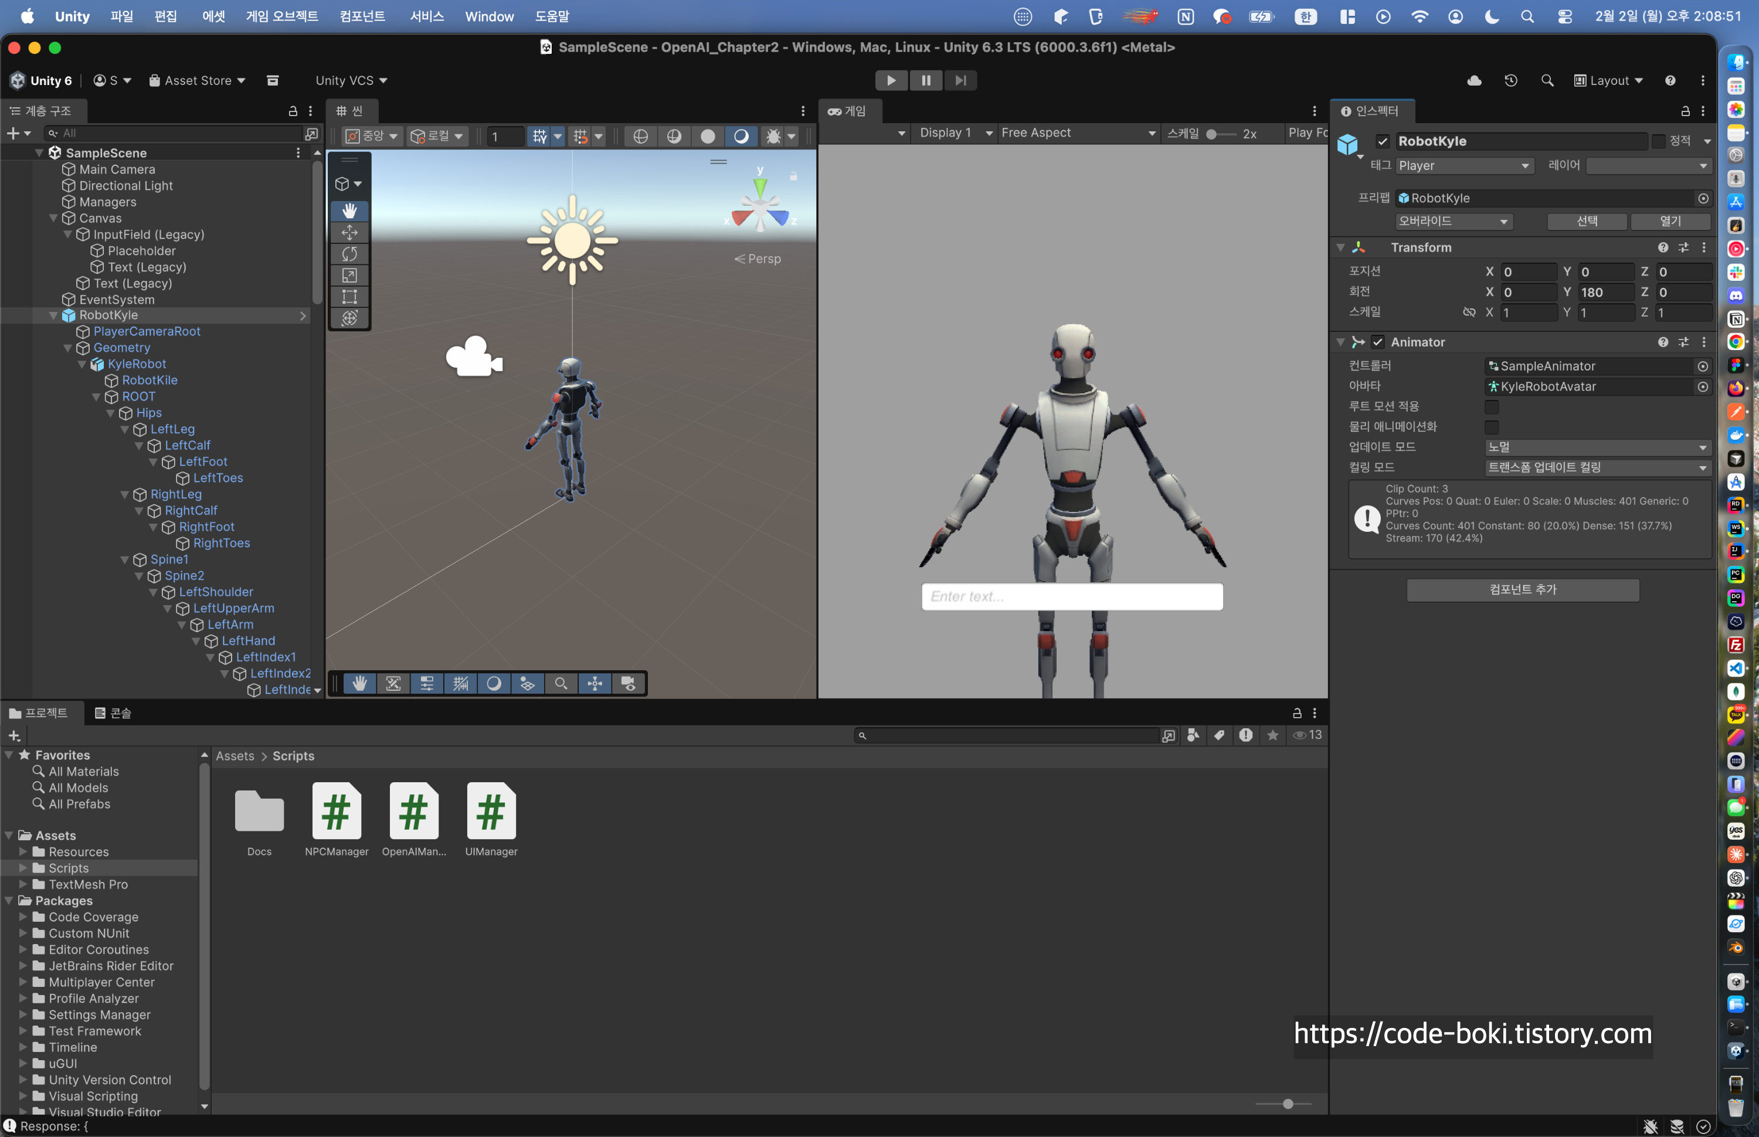Select the UIManager script asset

tap(491, 820)
